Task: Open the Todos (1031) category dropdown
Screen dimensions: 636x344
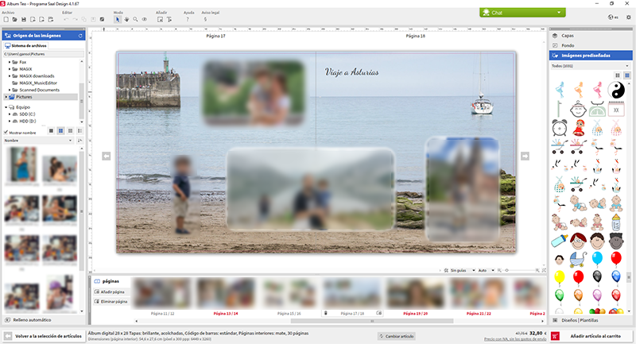Action: tap(591, 66)
